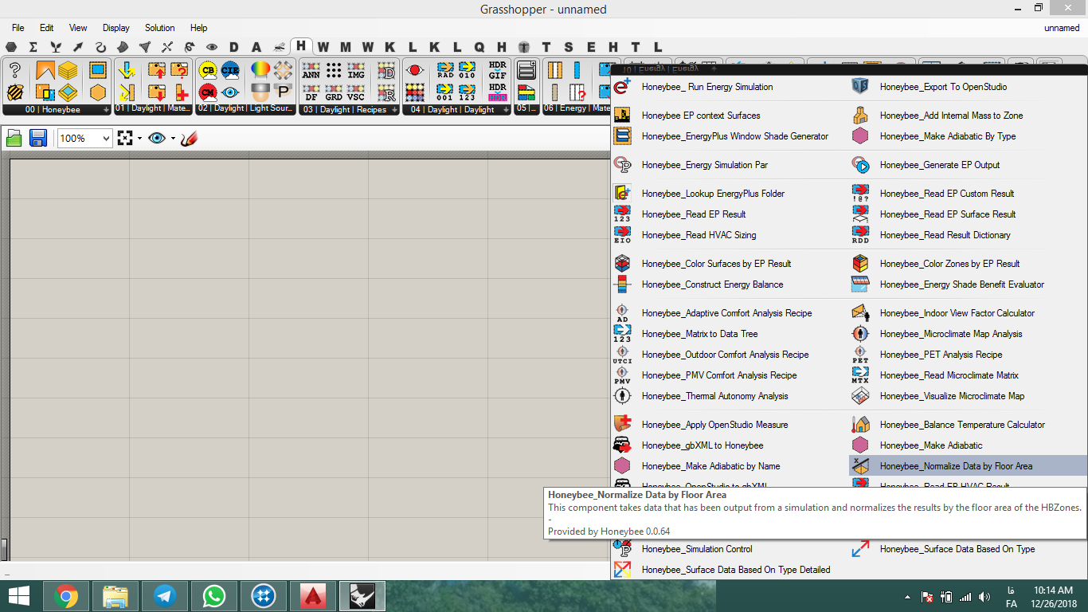Click the RAD daylight icon
Screen dimensions: 1088x612
(445, 70)
